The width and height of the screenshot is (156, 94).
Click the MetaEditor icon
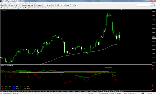click(32, 5)
